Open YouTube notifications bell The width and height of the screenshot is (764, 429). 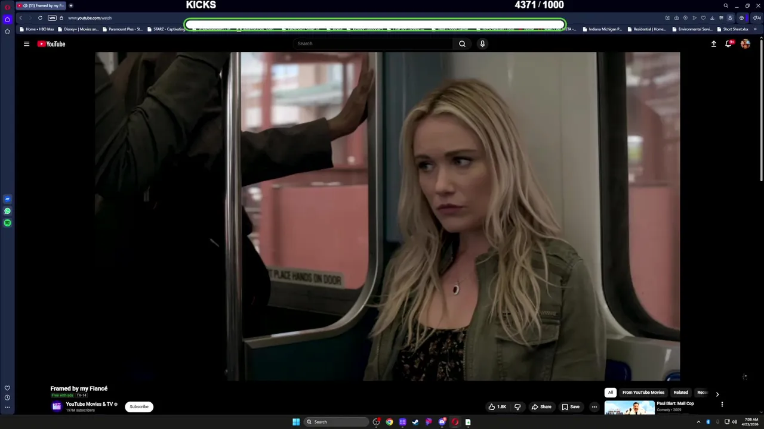pos(729,43)
